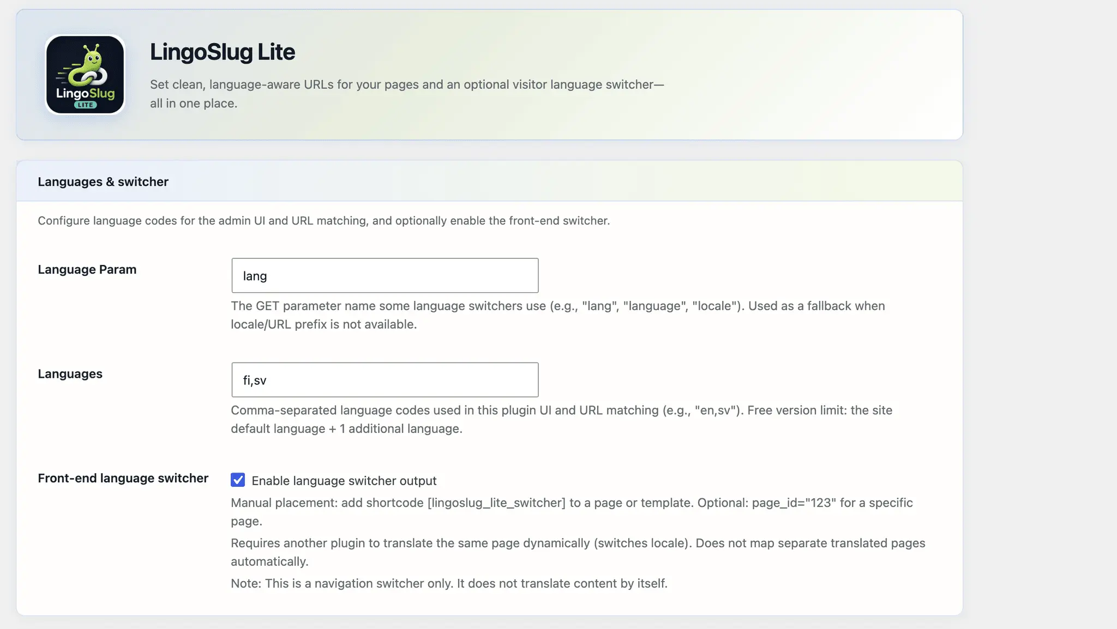Click the 'Manual placement: add shortcode' text
Viewport: 1117px width, 629px height.
click(572, 512)
